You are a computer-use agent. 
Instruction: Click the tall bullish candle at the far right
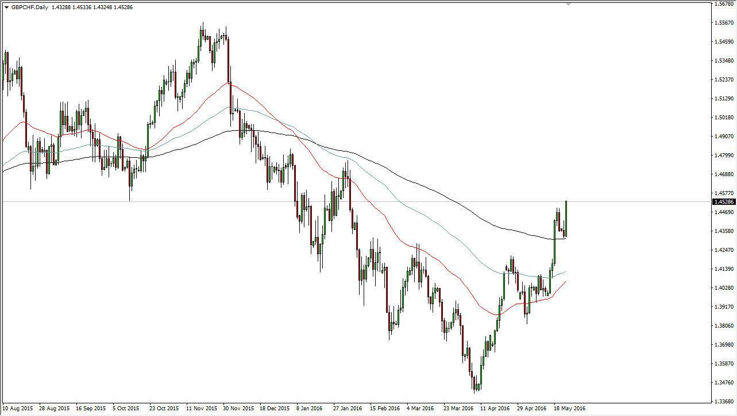tap(565, 218)
